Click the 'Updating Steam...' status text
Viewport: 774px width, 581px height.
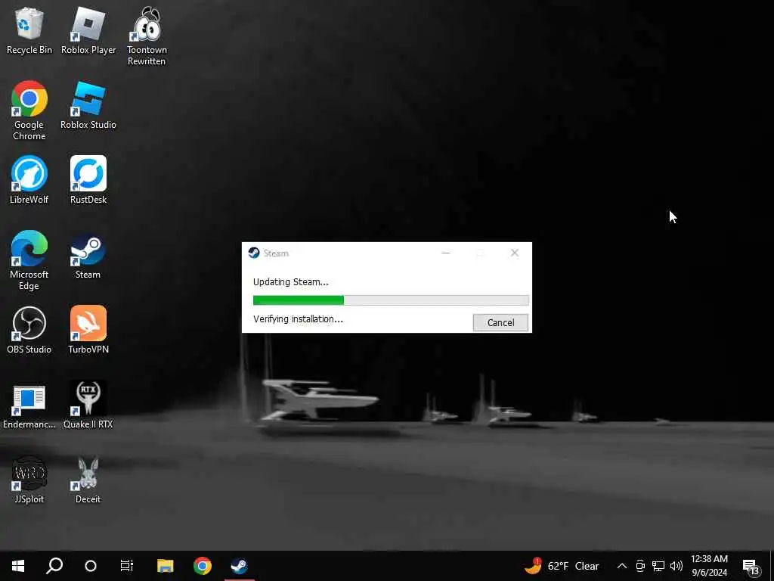coord(291,282)
